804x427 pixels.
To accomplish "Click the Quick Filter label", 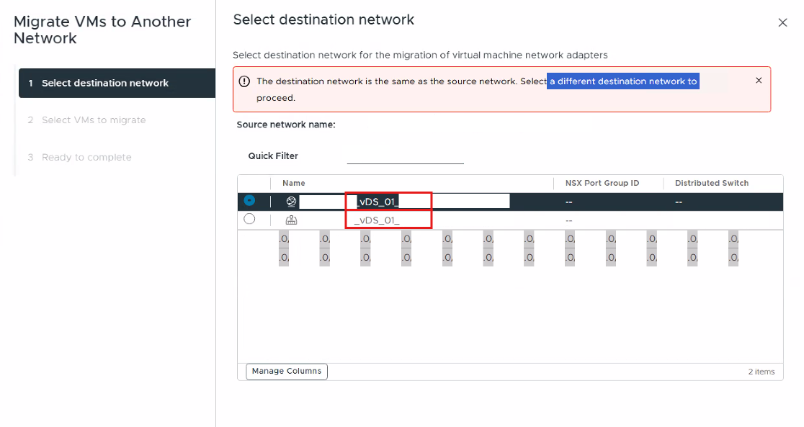I will coord(273,156).
